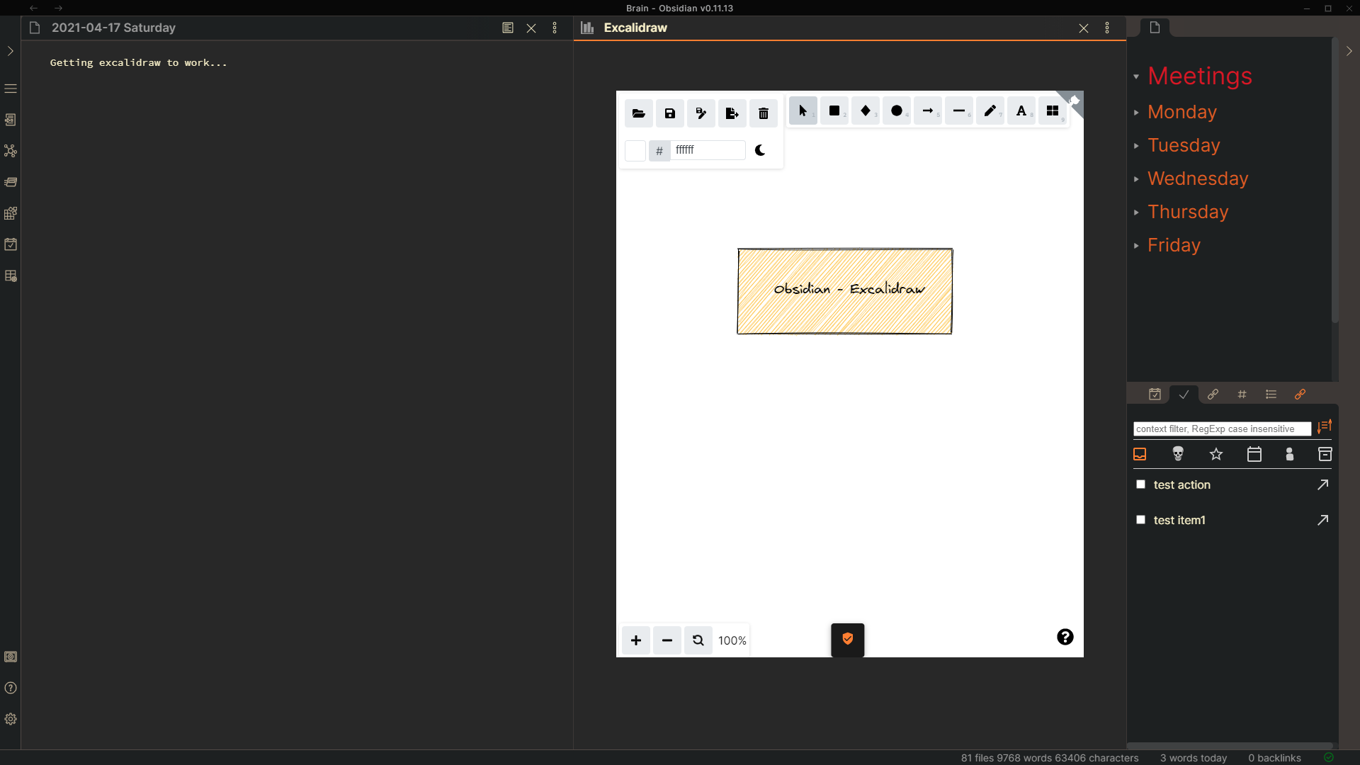This screenshot has width=1360, height=765.
Task: Click the Excalidraw help question icon
Action: (1065, 637)
